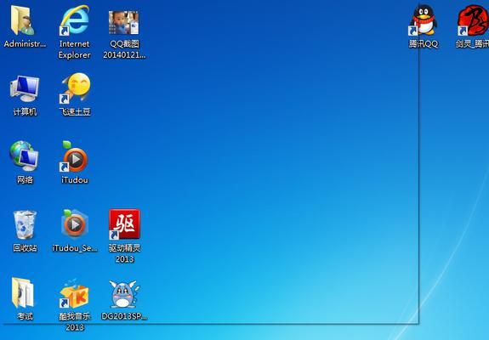Select the 腾讯QQ penguin shortcut icon

pos(423,20)
